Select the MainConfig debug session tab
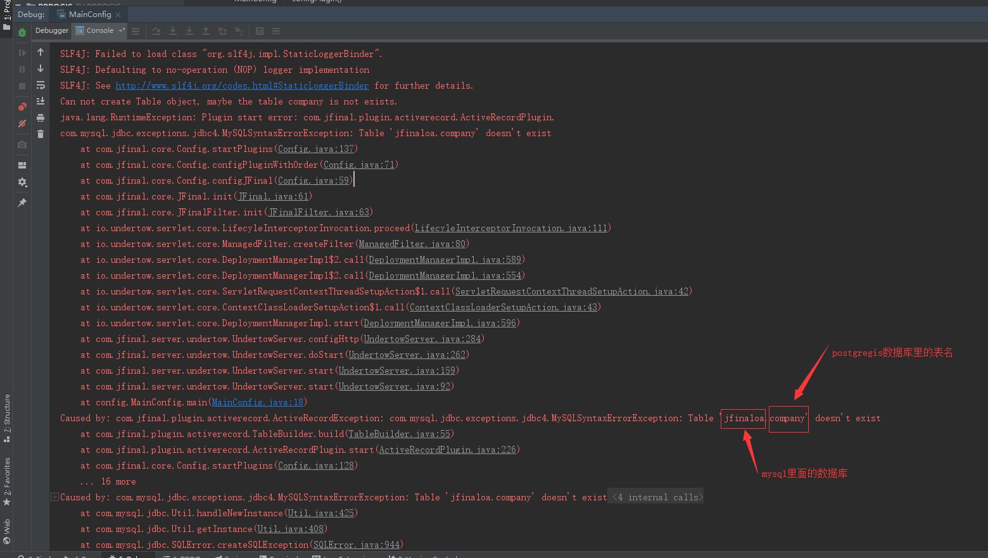 [x=89, y=15]
